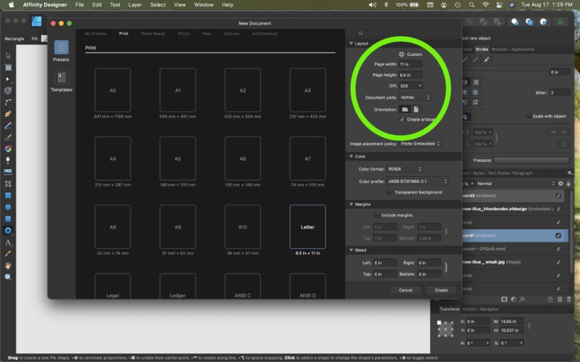This screenshot has height=362, width=580.
Task: Check the Include margins option
Action: pos(376,215)
